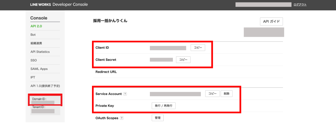Navigate to API Statistics
Screen dimensions: 336x126
40,52
